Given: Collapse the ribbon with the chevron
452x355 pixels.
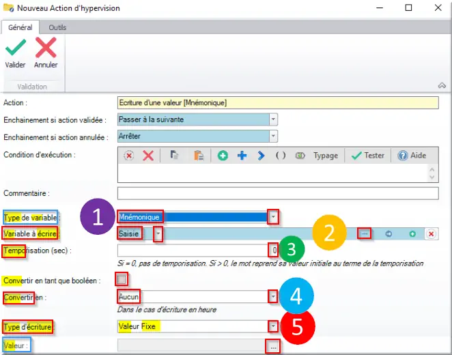Looking at the screenshot, I should (x=442, y=85).
